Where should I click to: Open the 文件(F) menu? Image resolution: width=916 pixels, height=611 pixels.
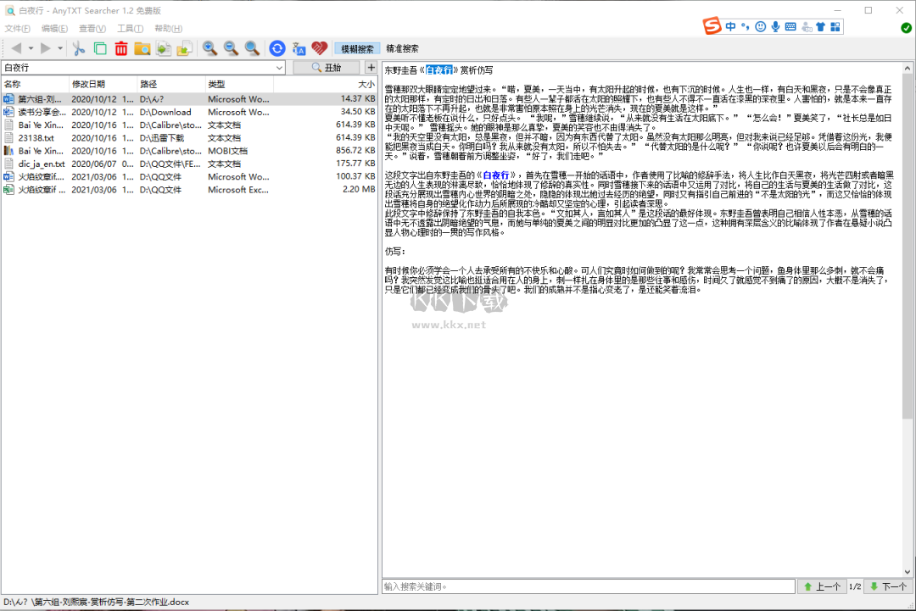pos(17,28)
